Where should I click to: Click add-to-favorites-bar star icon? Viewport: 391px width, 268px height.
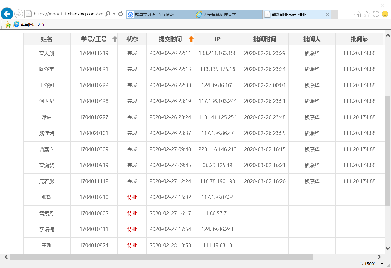(x=8, y=25)
